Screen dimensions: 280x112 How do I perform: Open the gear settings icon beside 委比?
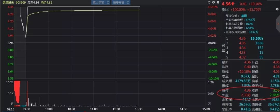click(277, 9)
